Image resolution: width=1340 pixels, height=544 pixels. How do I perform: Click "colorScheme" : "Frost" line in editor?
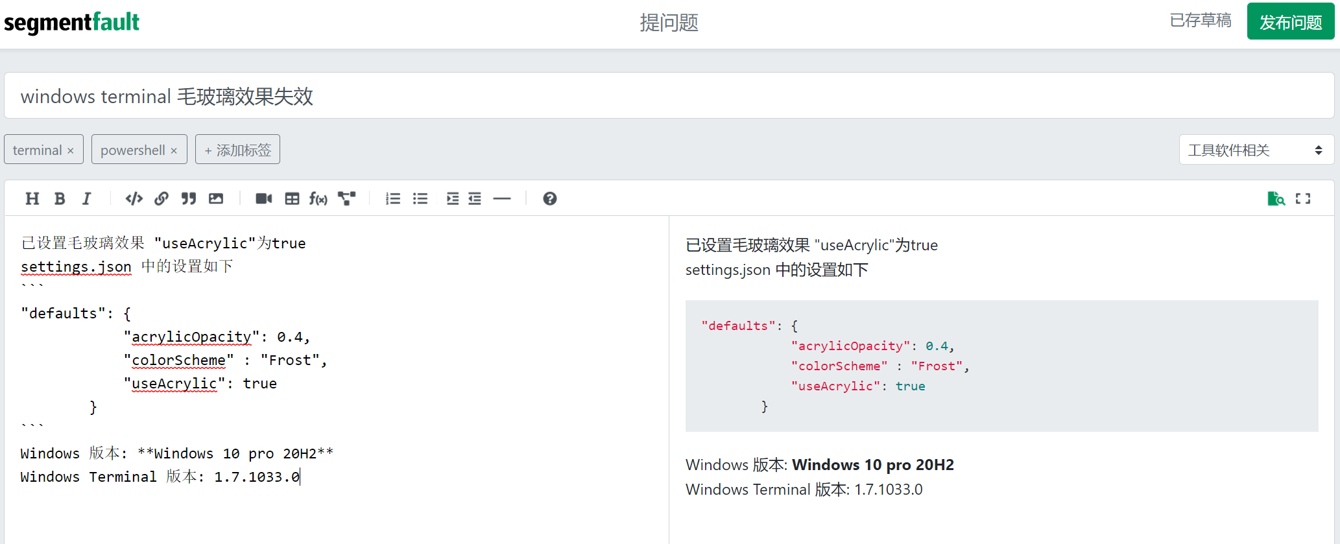[225, 360]
